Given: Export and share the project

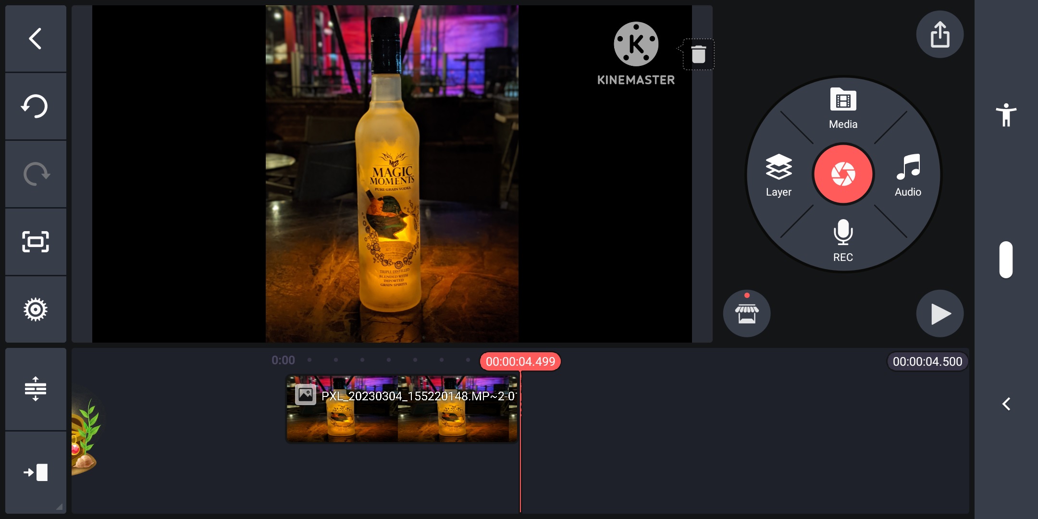Looking at the screenshot, I should (x=939, y=35).
